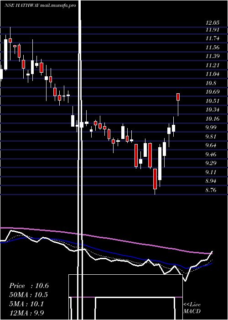
Task: Click the 10.34 price axis label
Action: (213, 110)
